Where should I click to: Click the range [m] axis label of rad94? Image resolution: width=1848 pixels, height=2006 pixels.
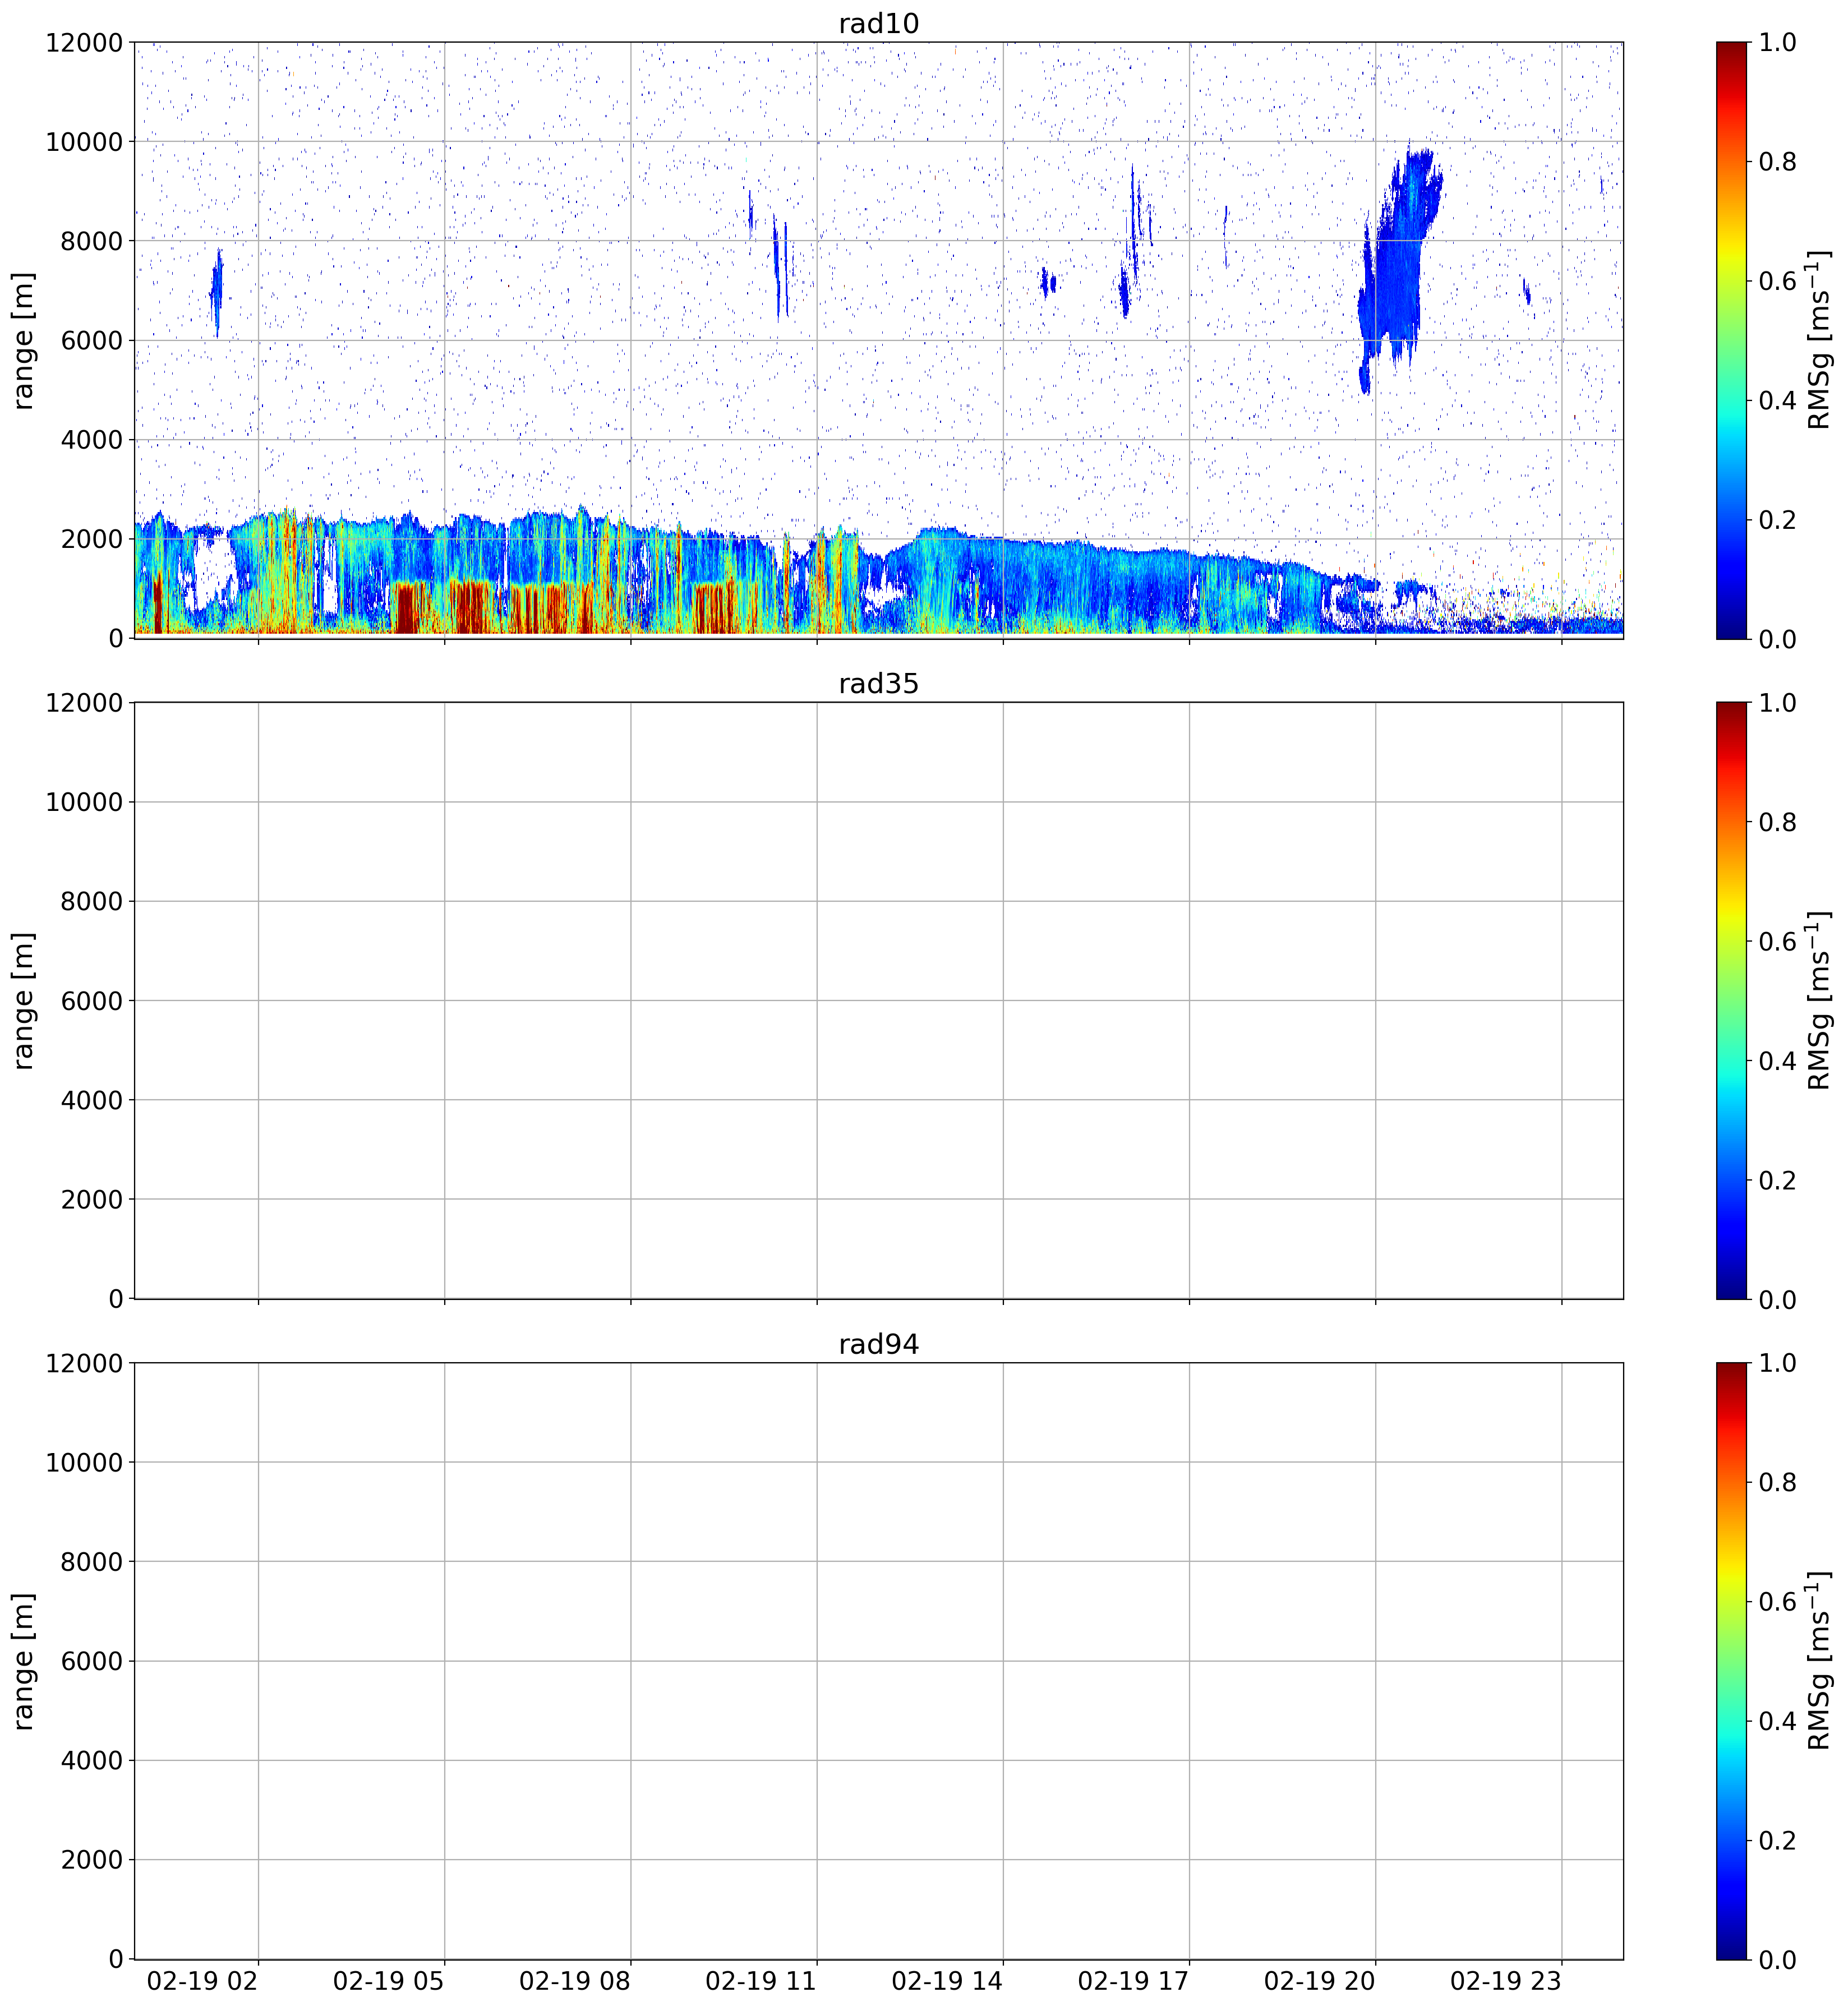coord(23,1660)
